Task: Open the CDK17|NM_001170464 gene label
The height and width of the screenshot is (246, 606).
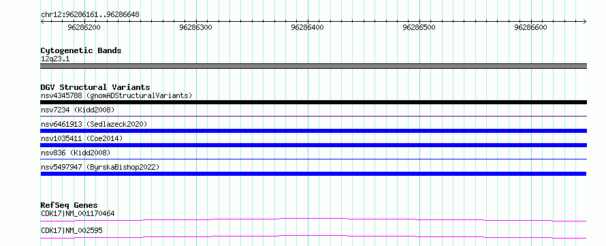Action: click(x=78, y=213)
